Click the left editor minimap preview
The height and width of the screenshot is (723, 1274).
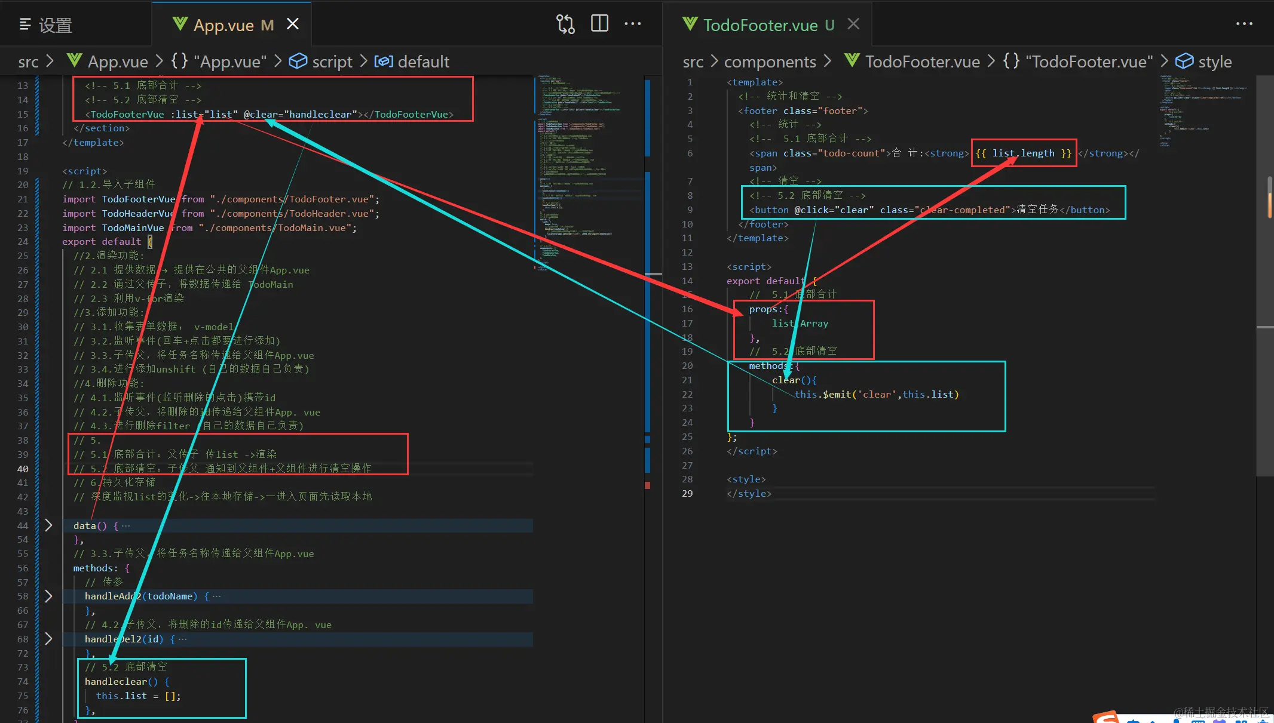coord(589,173)
